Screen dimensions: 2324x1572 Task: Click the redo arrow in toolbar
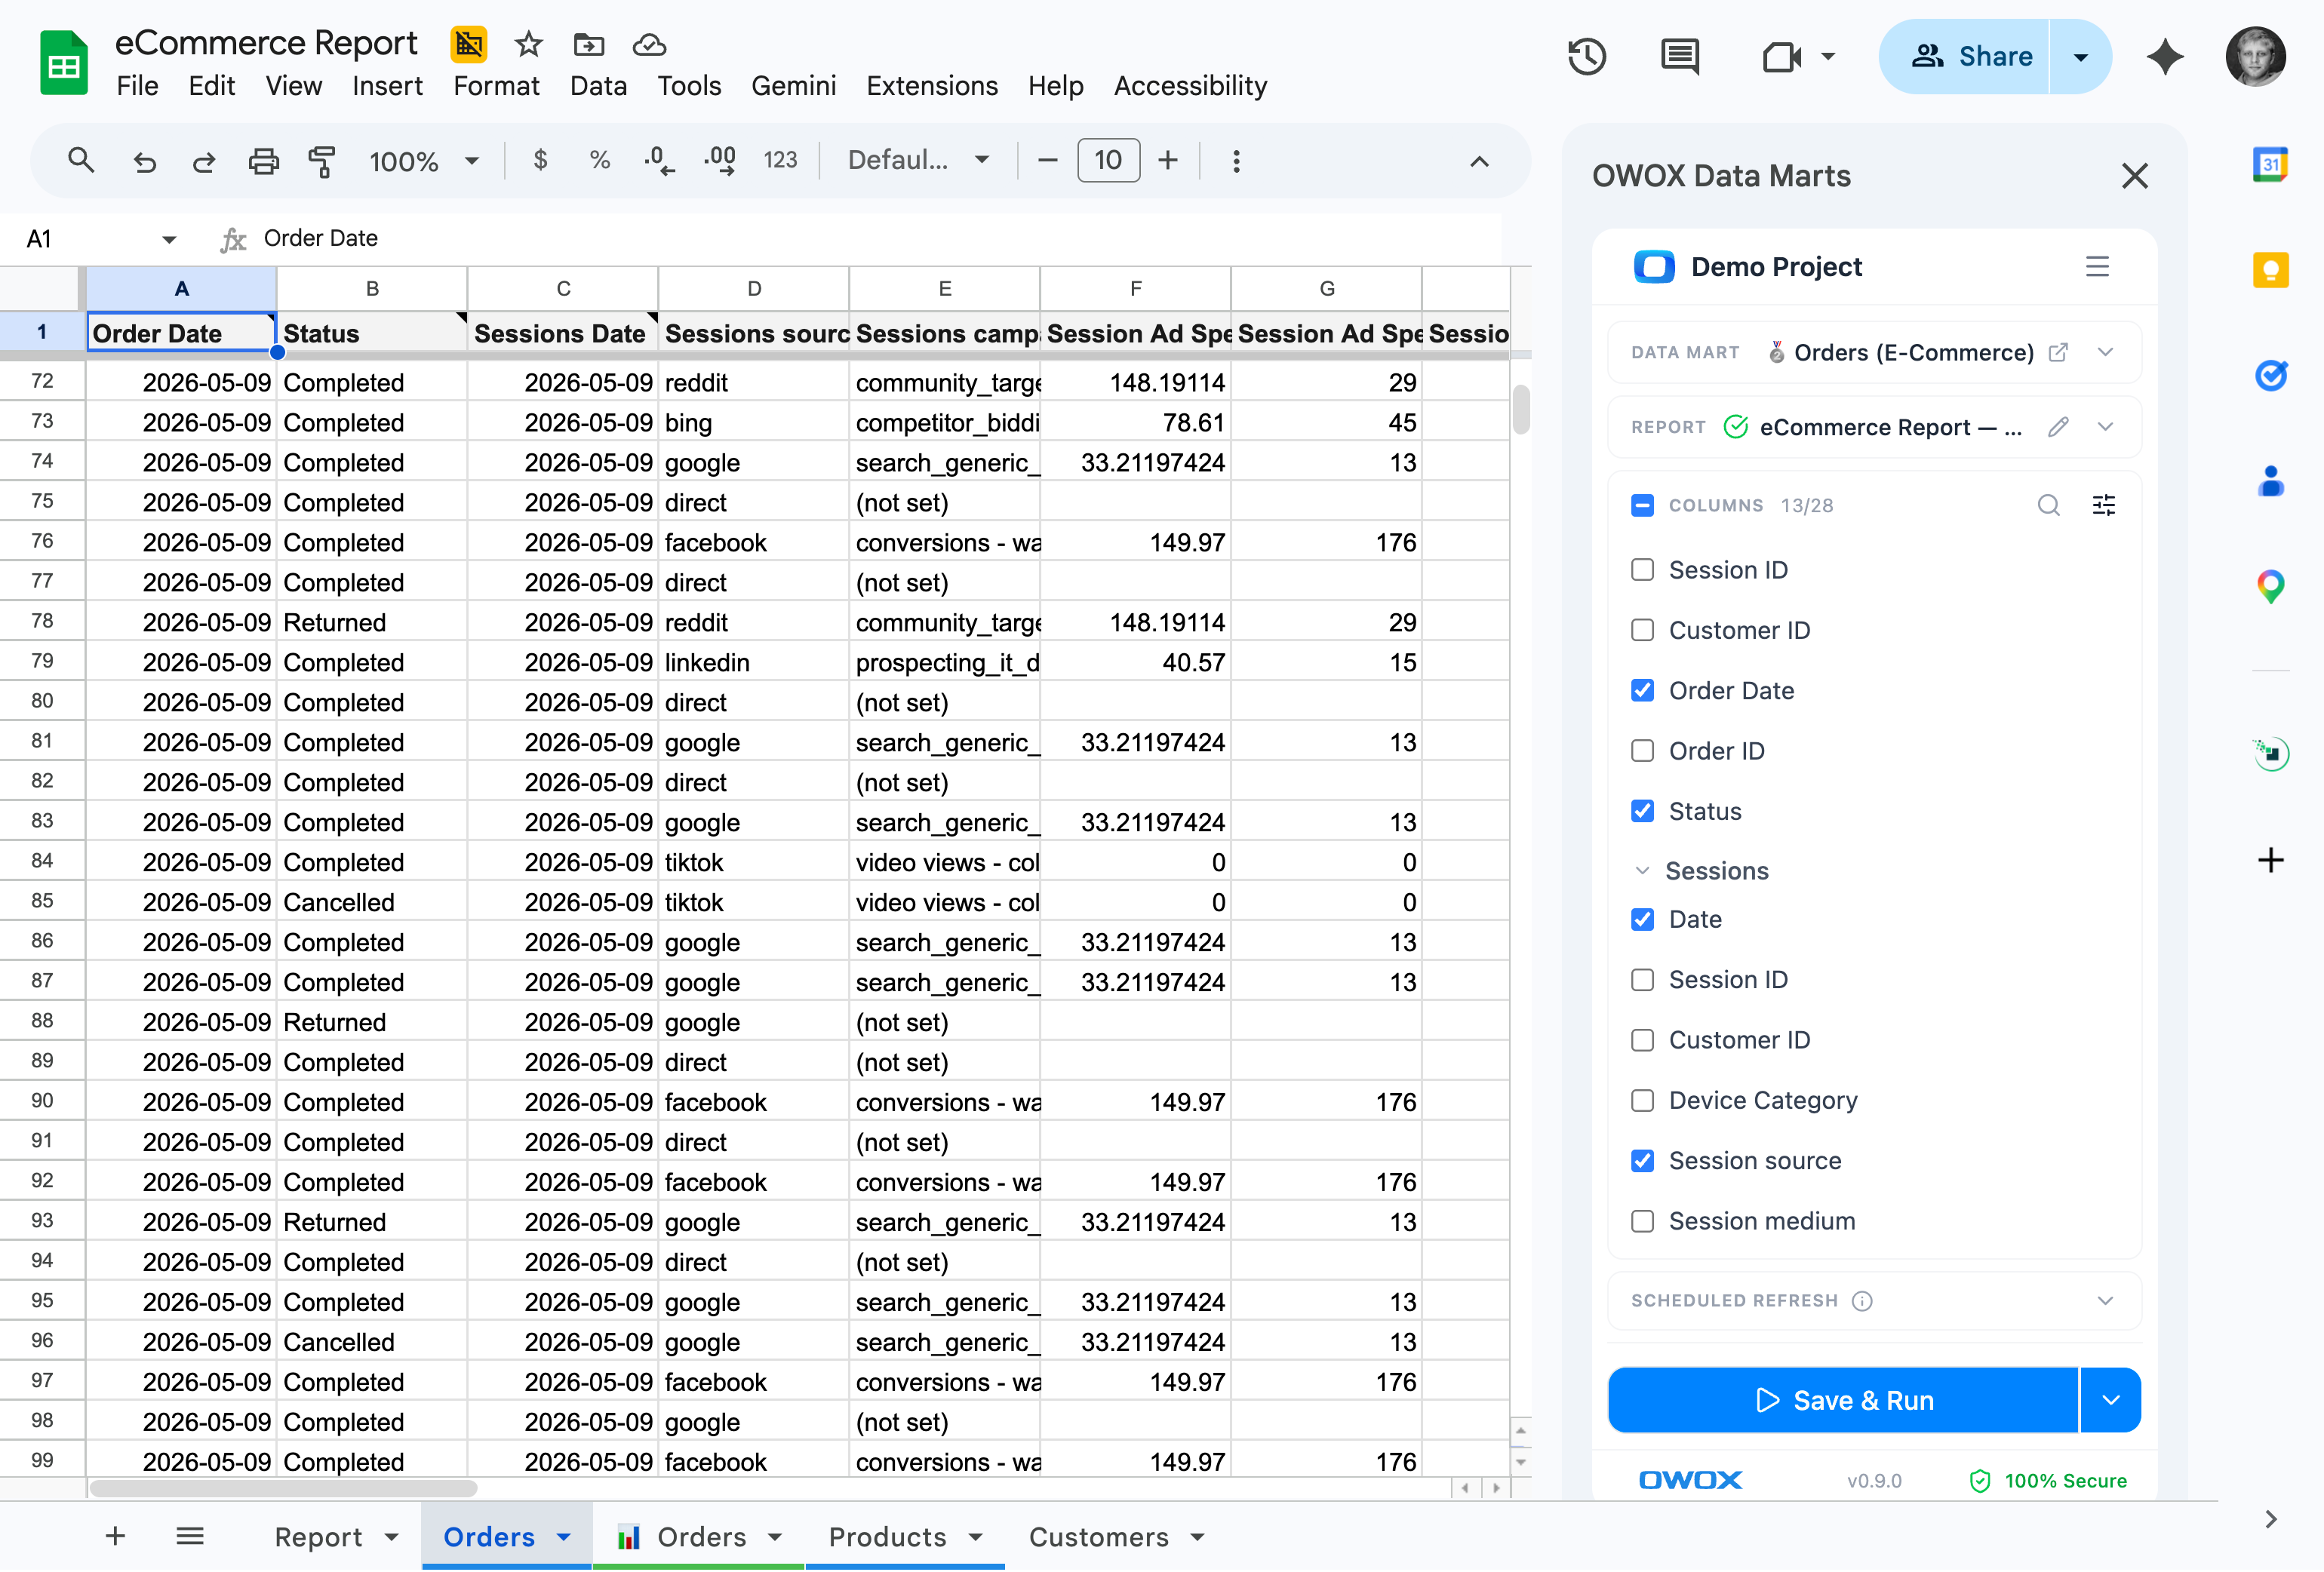pos(204,161)
